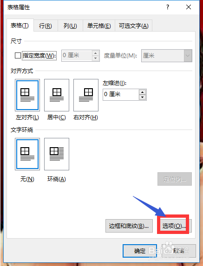Increase preferred width value with up spinner

pyautogui.click(x=96, y=53)
